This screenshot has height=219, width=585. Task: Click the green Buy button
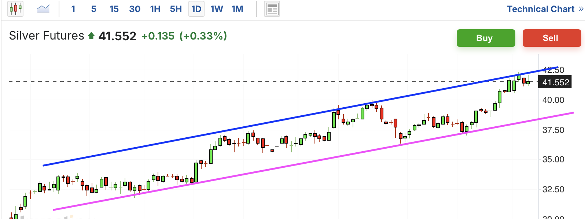coord(486,38)
